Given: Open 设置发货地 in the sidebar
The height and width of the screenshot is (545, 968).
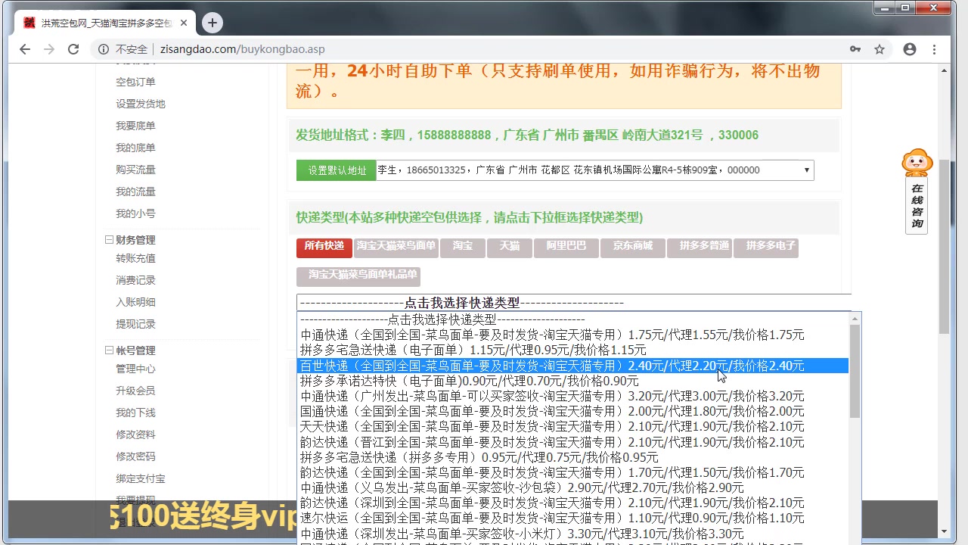Looking at the screenshot, I should coord(141,104).
